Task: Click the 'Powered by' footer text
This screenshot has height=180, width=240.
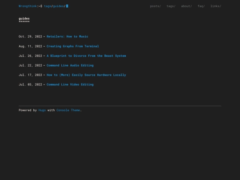Action: click(x=28, y=110)
